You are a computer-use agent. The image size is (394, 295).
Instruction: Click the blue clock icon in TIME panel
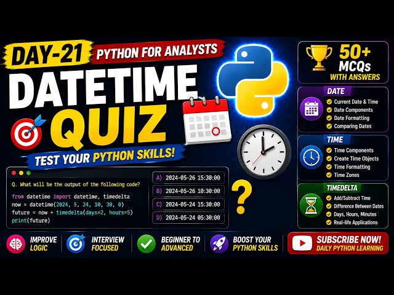(x=312, y=157)
